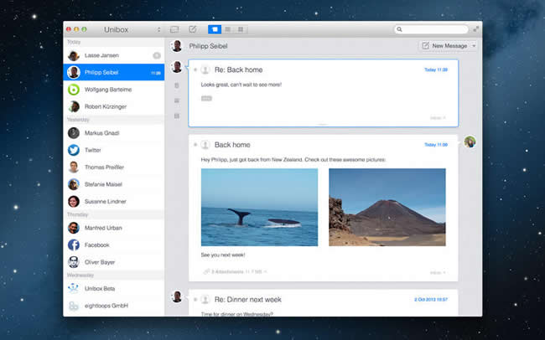Expand the New Message dropdown arrow
545x340 pixels.
tap(475, 46)
